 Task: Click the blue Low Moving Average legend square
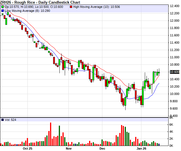click(x=3, y=10)
